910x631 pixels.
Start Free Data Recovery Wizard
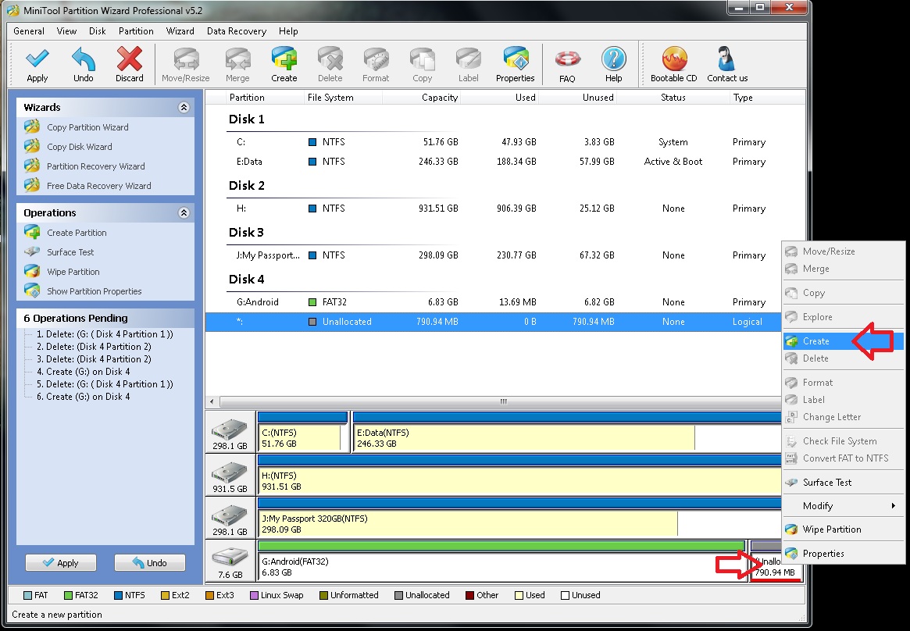[x=98, y=186]
